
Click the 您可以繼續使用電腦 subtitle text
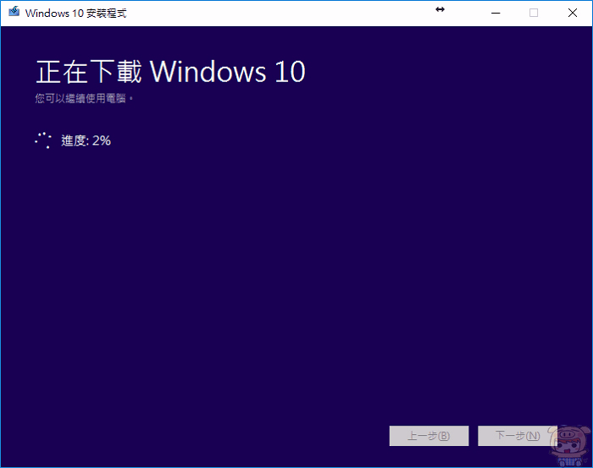point(84,98)
